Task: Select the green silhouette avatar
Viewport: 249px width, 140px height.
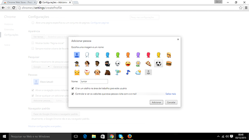Action: click(118, 55)
